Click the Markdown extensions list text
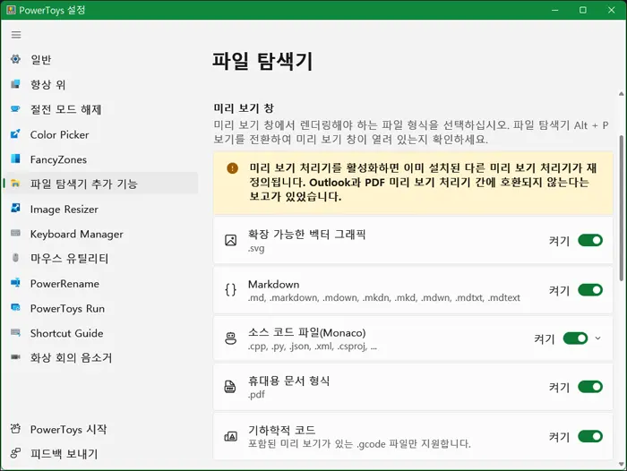Viewport: 627px width, 471px height. pyautogui.click(x=384, y=297)
